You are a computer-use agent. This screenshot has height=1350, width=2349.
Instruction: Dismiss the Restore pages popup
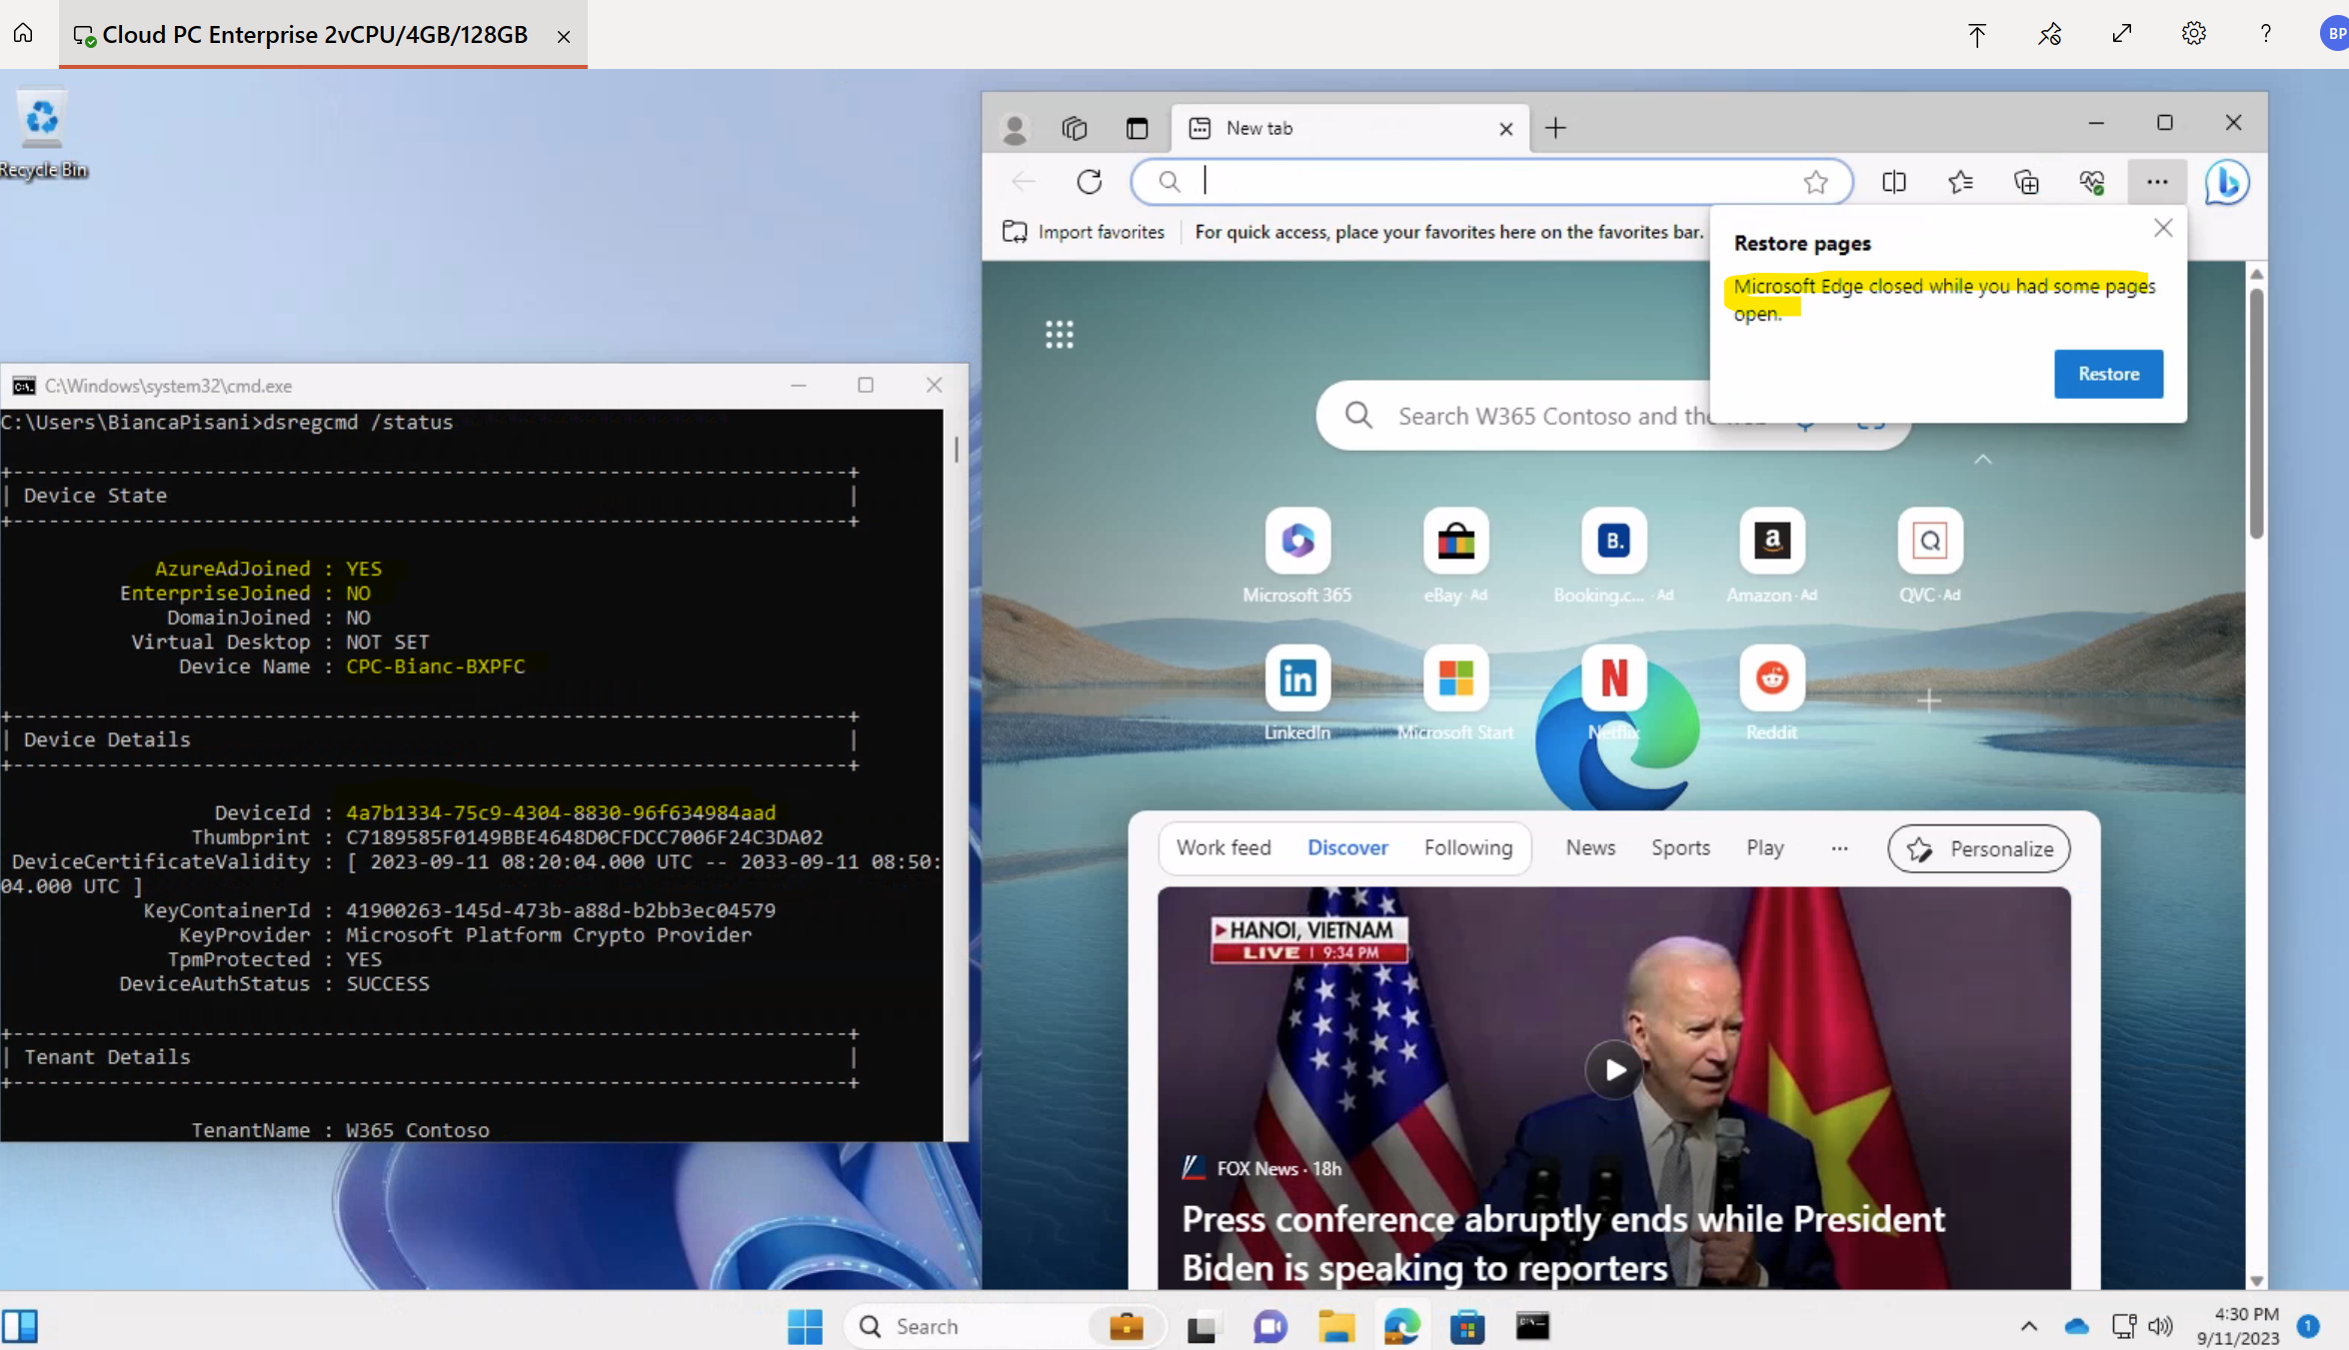(2163, 229)
